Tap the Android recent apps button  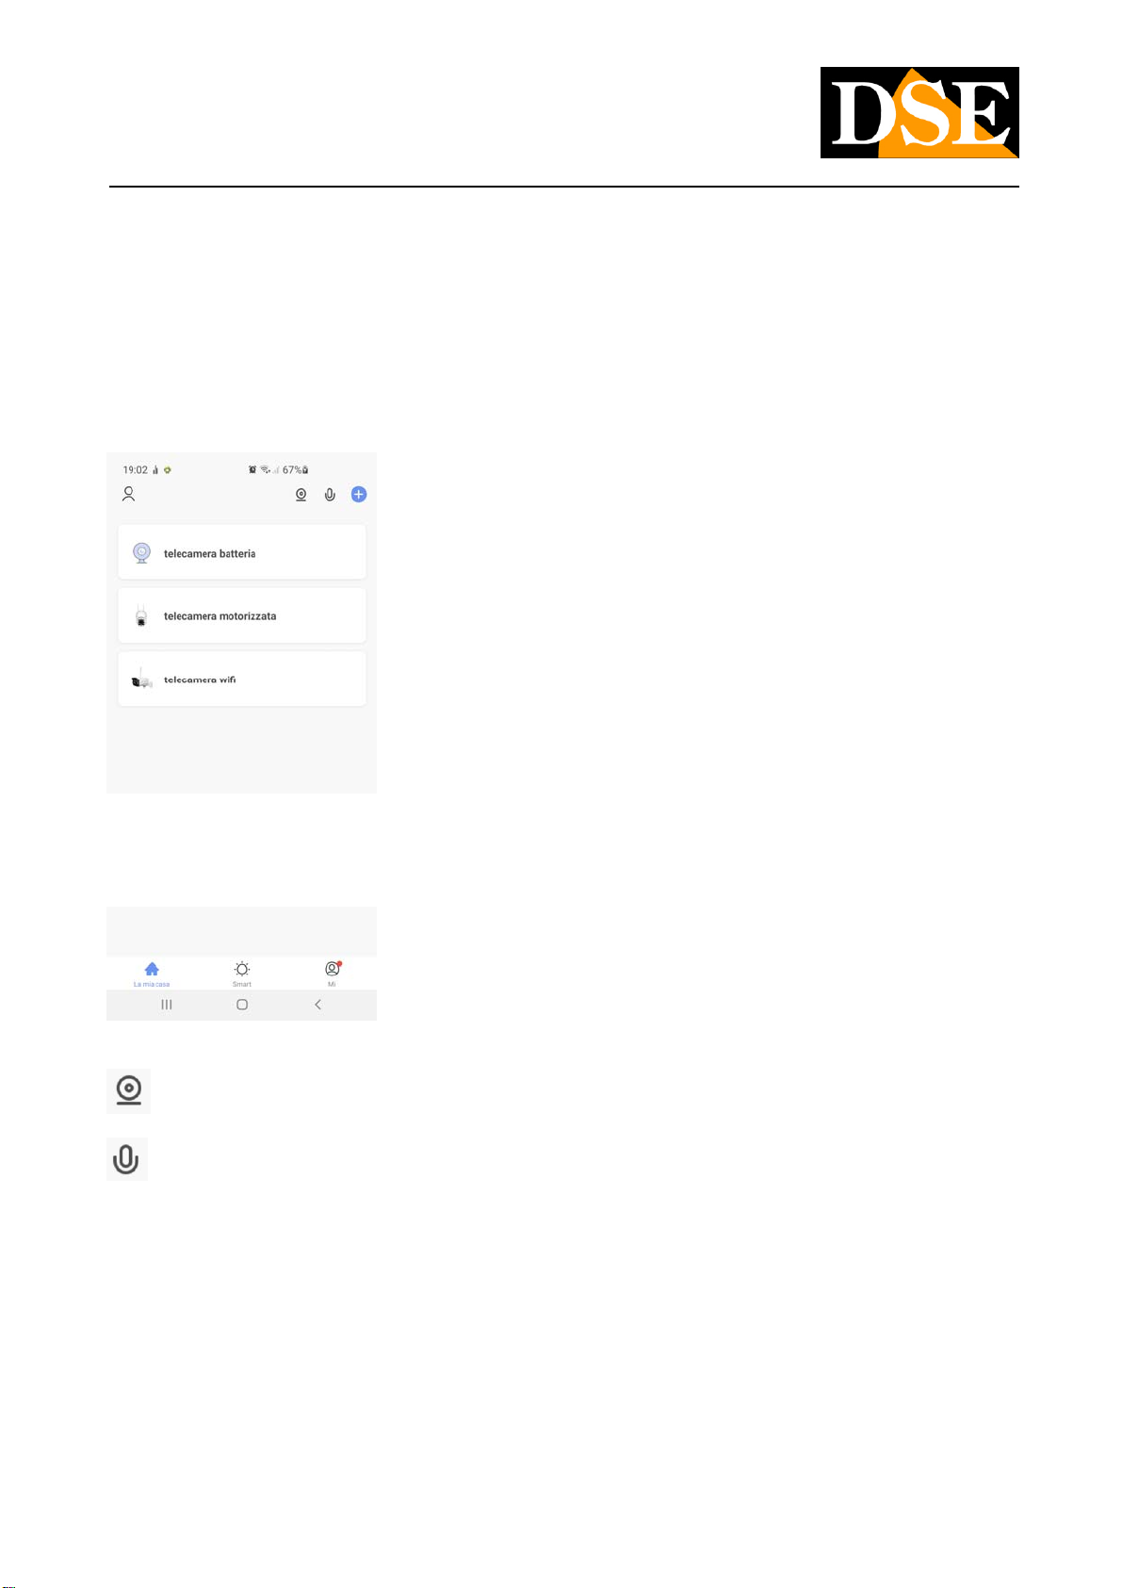coord(167,1005)
